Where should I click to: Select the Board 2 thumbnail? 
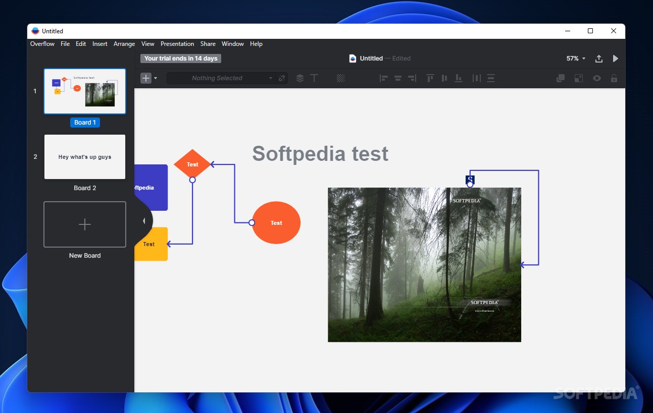pyautogui.click(x=85, y=157)
